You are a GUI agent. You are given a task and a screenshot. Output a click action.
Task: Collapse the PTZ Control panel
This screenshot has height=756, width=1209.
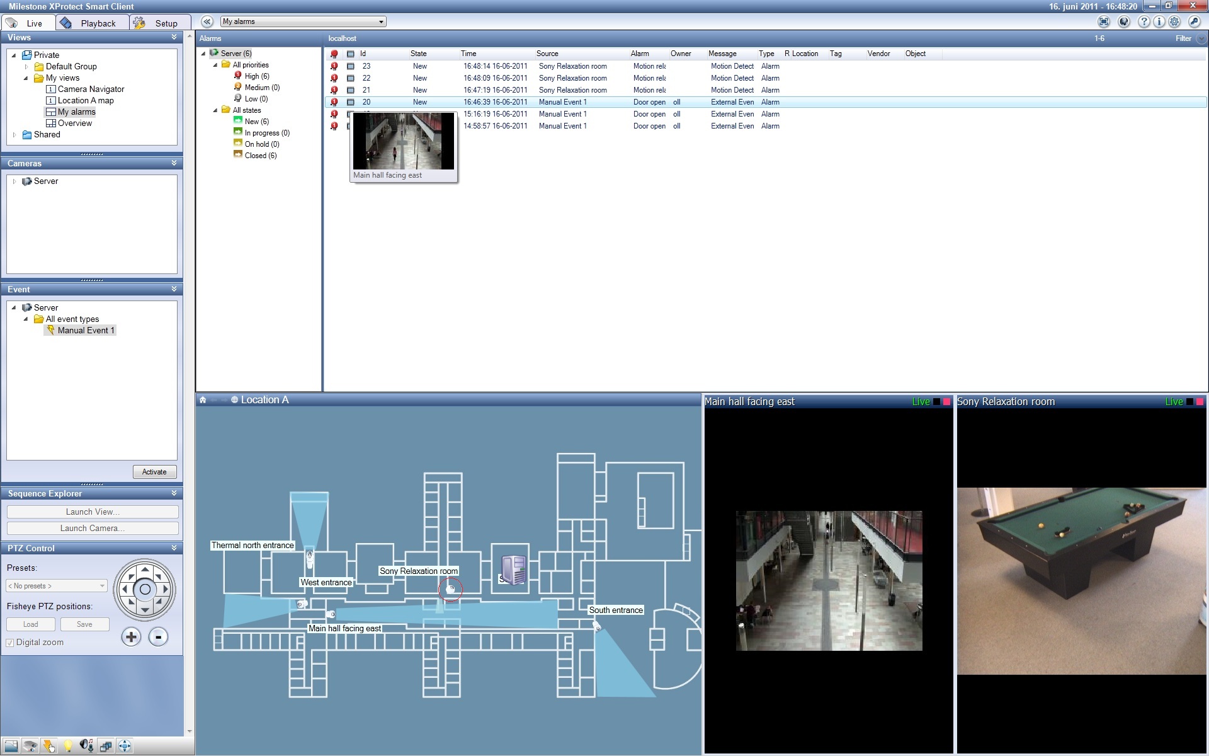(x=174, y=548)
